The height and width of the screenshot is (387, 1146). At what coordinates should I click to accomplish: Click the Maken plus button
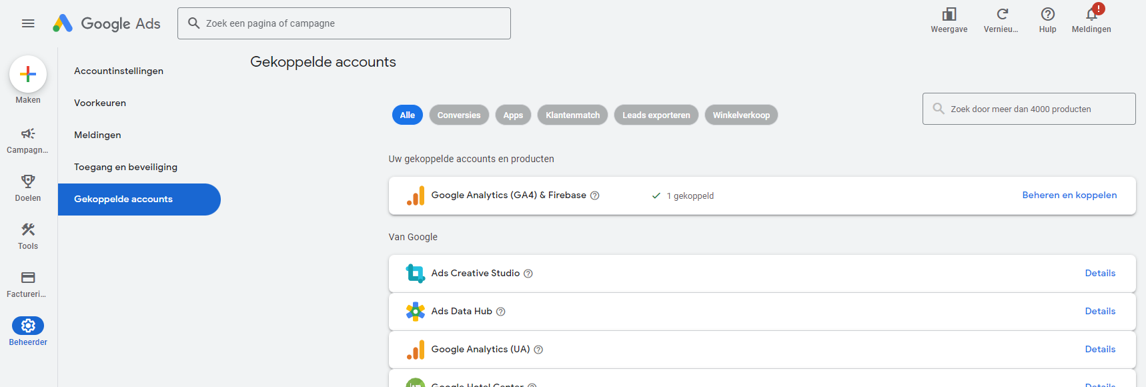point(28,74)
